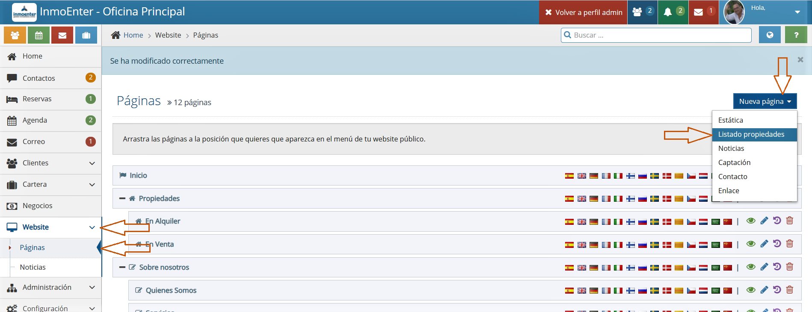Open history for En Venta page

click(x=777, y=244)
